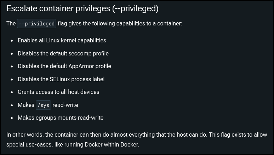Screen dimensions: 274x155
Task: Click "read-write" next to the /sys code
Action: (65, 105)
